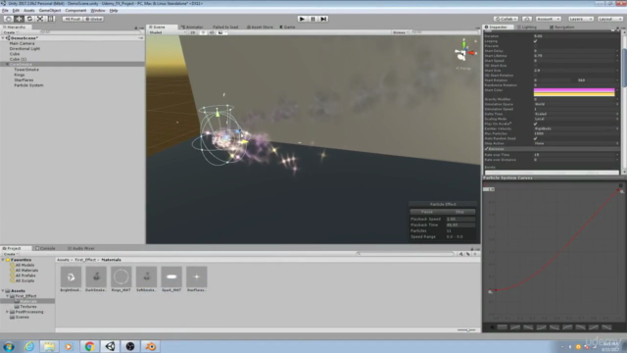Open the Component menu
Viewport: 627px width, 353px height.
75,11
